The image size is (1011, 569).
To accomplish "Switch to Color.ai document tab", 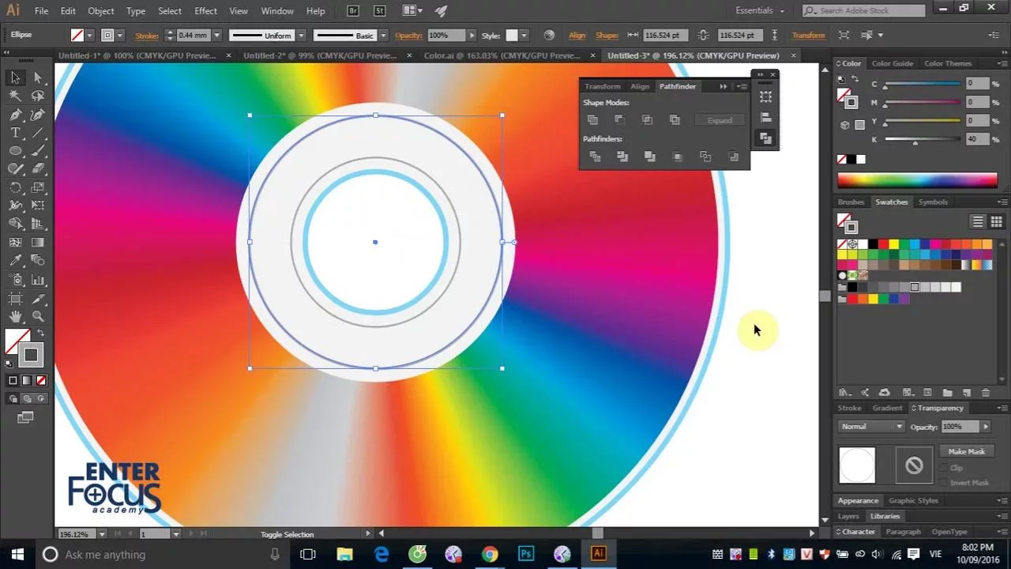I will coord(502,55).
